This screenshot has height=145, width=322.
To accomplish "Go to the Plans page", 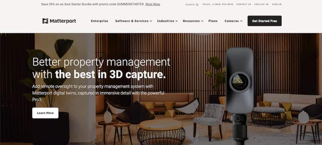I will pos(213,21).
